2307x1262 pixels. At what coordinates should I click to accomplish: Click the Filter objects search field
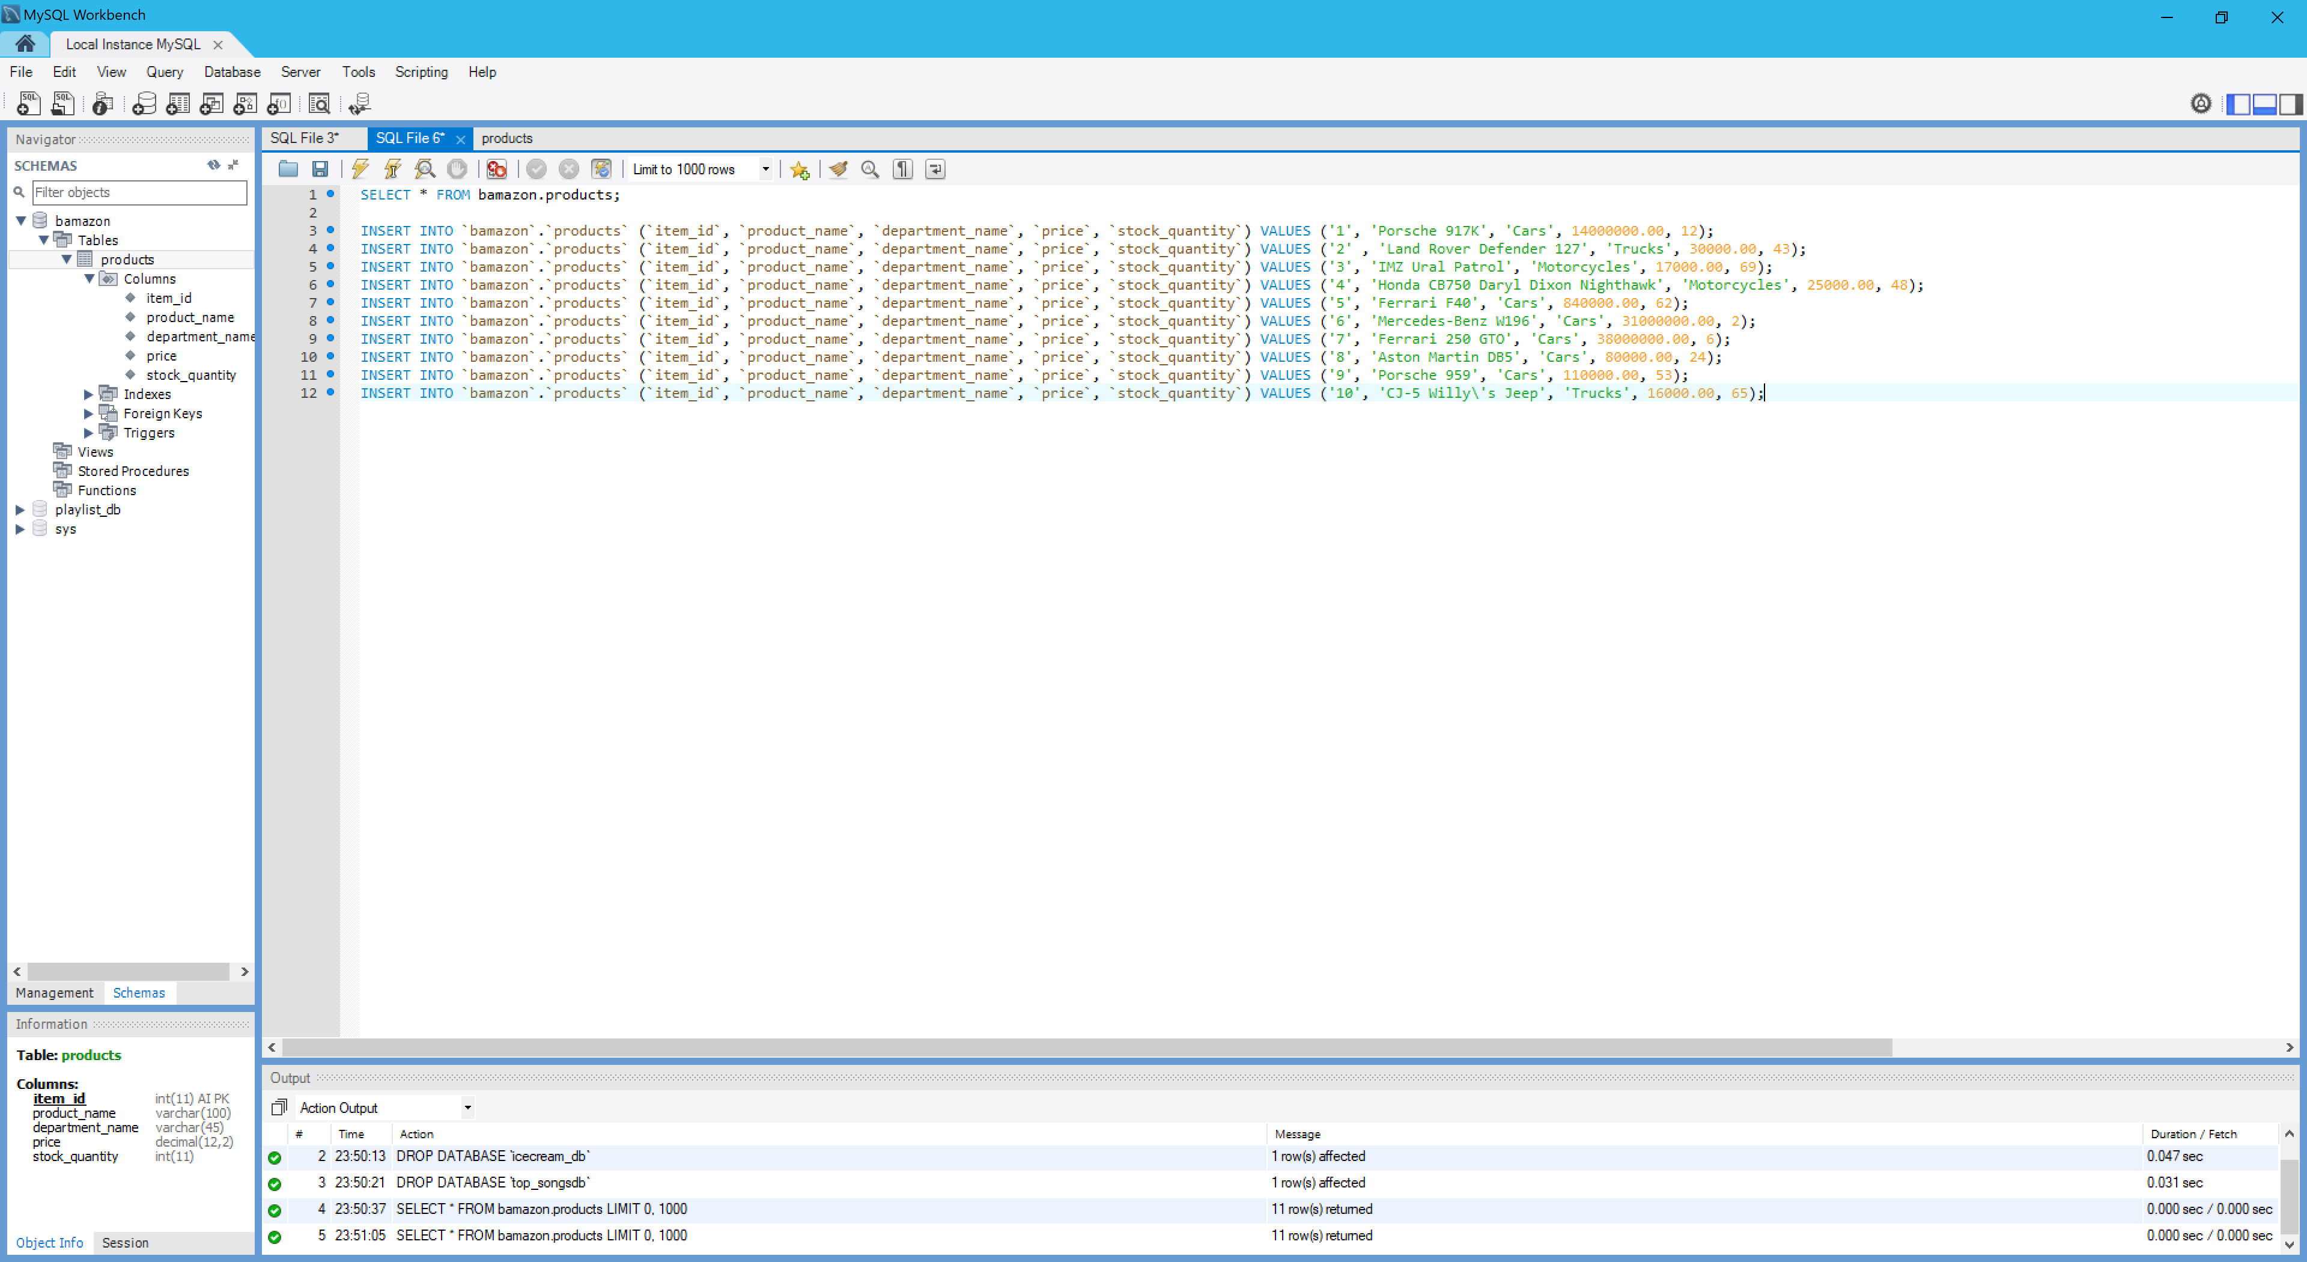click(x=139, y=192)
